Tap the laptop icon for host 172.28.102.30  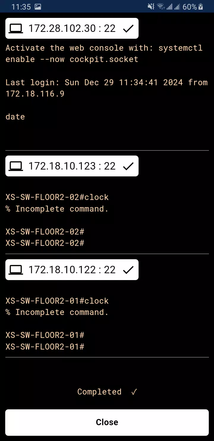16,28
